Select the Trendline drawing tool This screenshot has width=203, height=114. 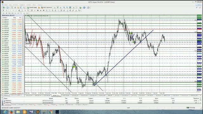pyautogui.click(x=16, y=10)
